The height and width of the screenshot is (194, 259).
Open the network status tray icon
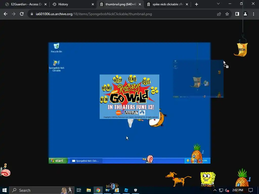click(x=221, y=190)
